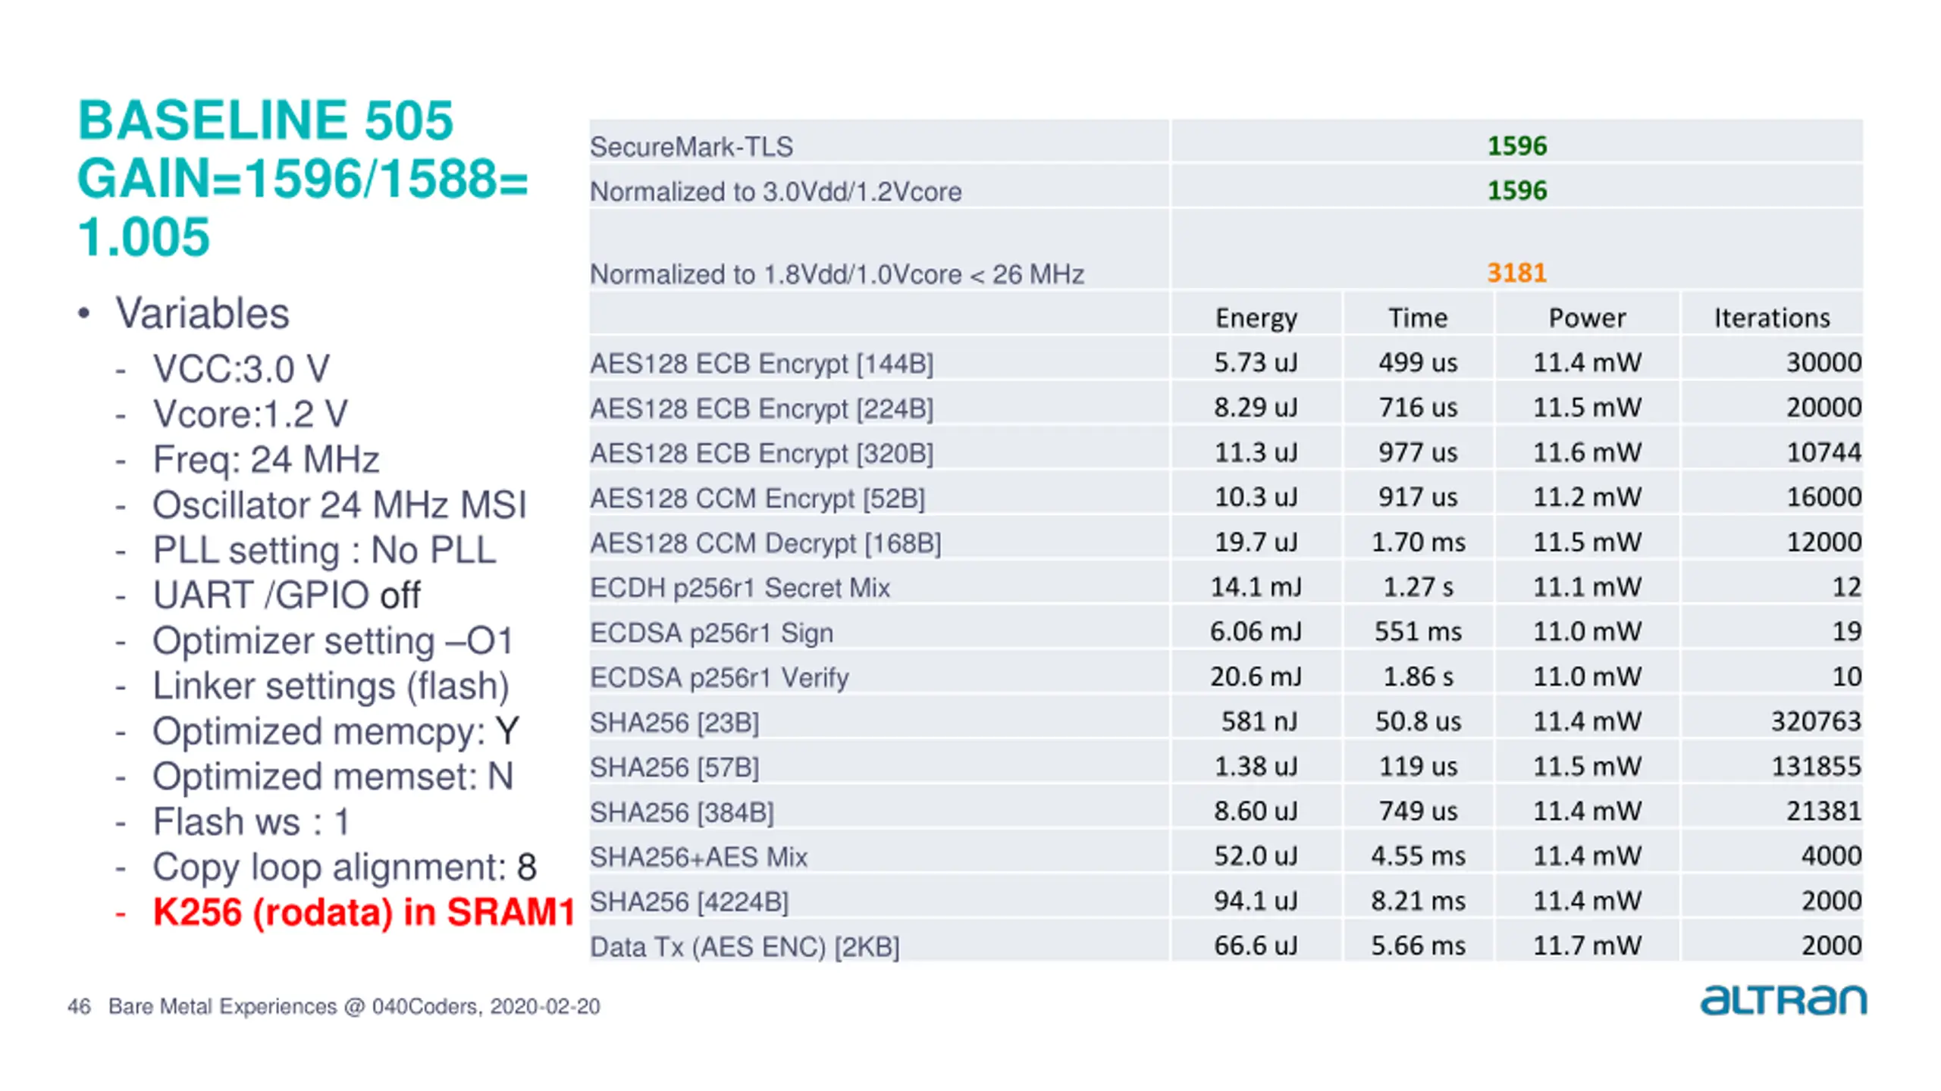
Task: Click the Iterations column header
Action: coord(1772,317)
